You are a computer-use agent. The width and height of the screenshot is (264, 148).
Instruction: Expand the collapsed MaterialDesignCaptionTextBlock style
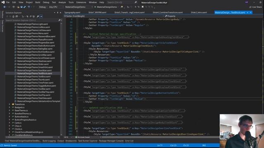pos(77,111)
